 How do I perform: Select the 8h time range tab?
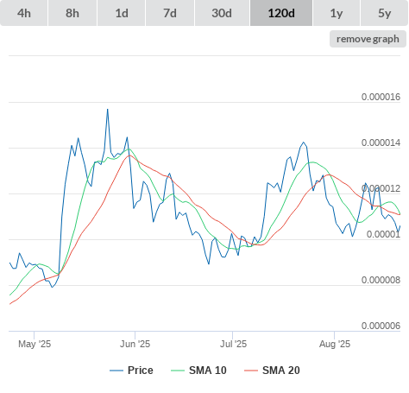click(72, 13)
